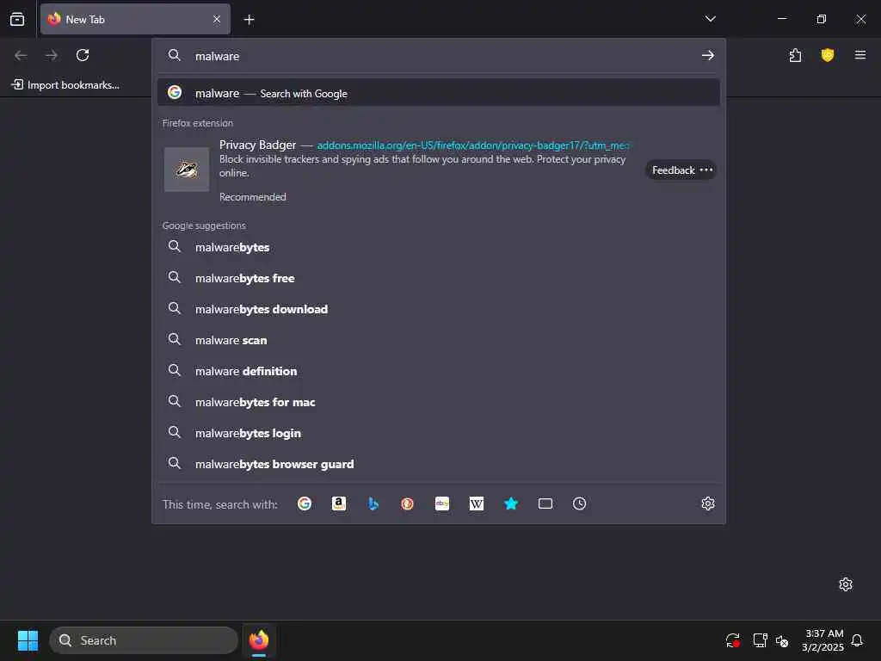881x661 pixels.
Task: Open the Feedback options menu
Action: (x=681, y=170)
